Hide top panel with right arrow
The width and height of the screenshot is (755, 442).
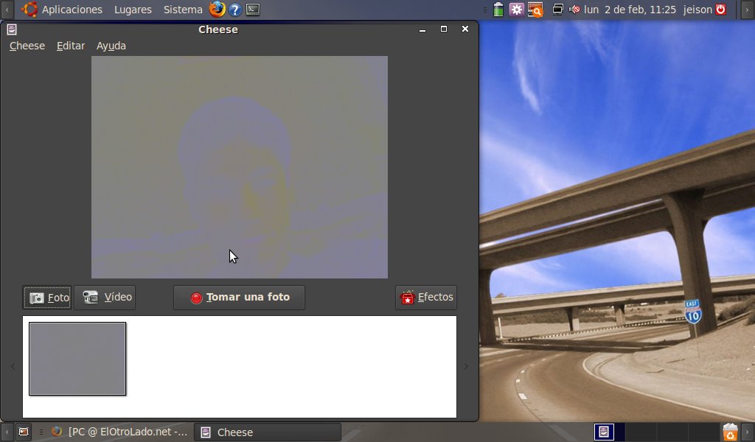pos(748,10)
